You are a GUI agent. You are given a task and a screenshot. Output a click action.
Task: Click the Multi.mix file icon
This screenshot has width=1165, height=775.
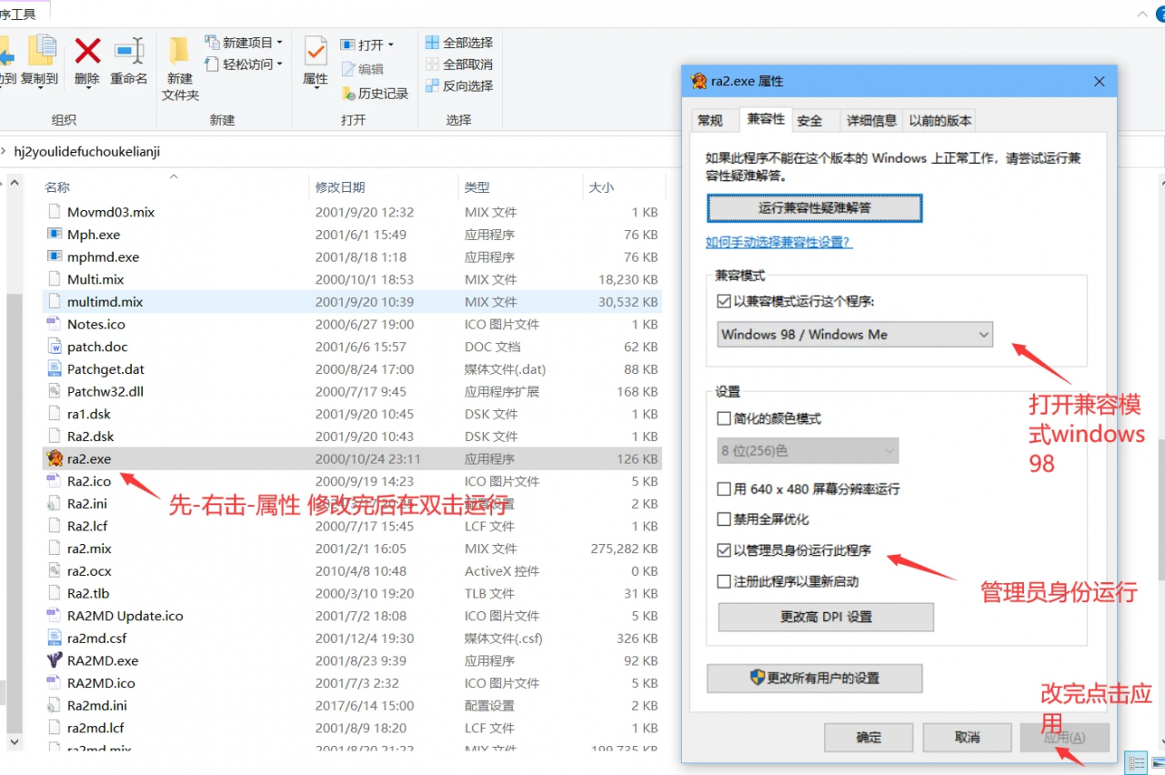[x=55, y=279]
